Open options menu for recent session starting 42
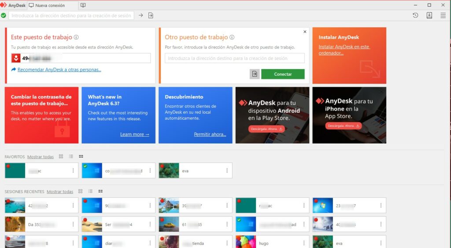451x248 pixels. click(x=73, y=205)
